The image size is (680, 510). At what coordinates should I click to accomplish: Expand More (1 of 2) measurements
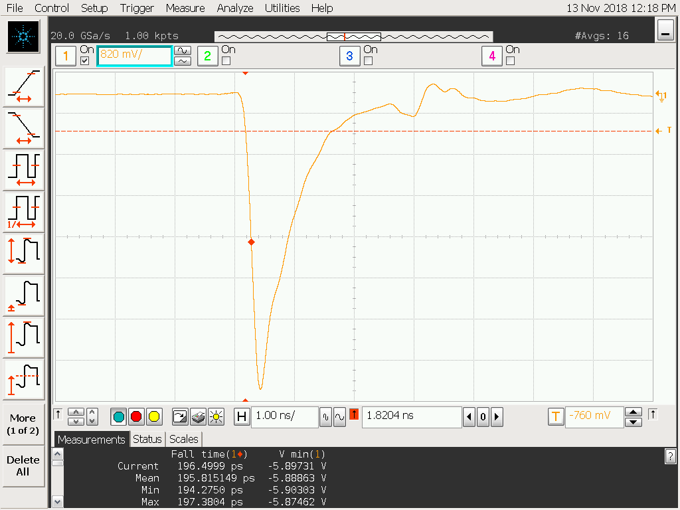click(23, 424)
